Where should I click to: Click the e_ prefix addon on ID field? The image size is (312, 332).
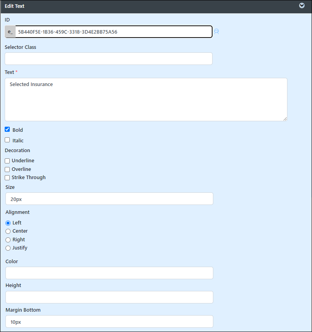[10, 32]
